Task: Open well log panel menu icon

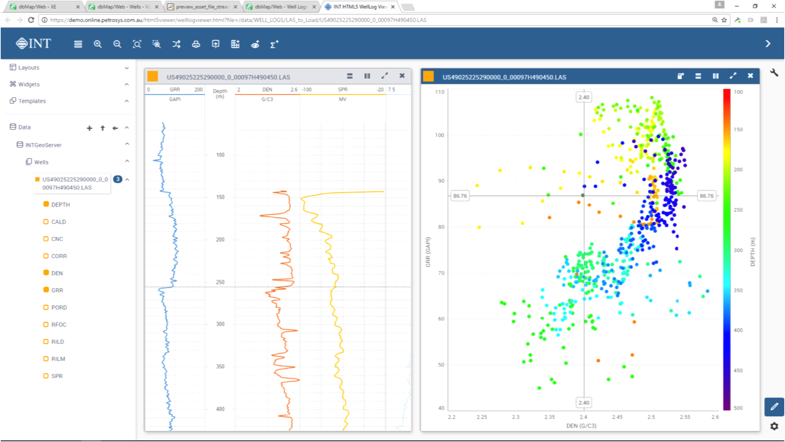Action: (350, 76)
